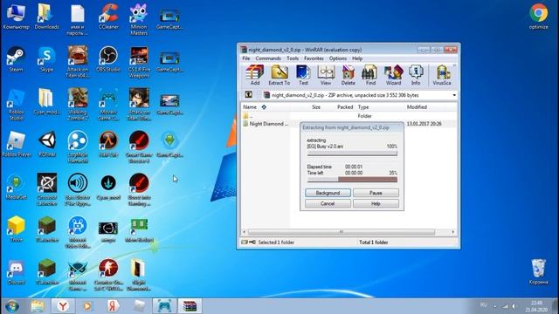559x314 pixels.
Task: Open the Tools menu
Action: (x=293, y=58)
